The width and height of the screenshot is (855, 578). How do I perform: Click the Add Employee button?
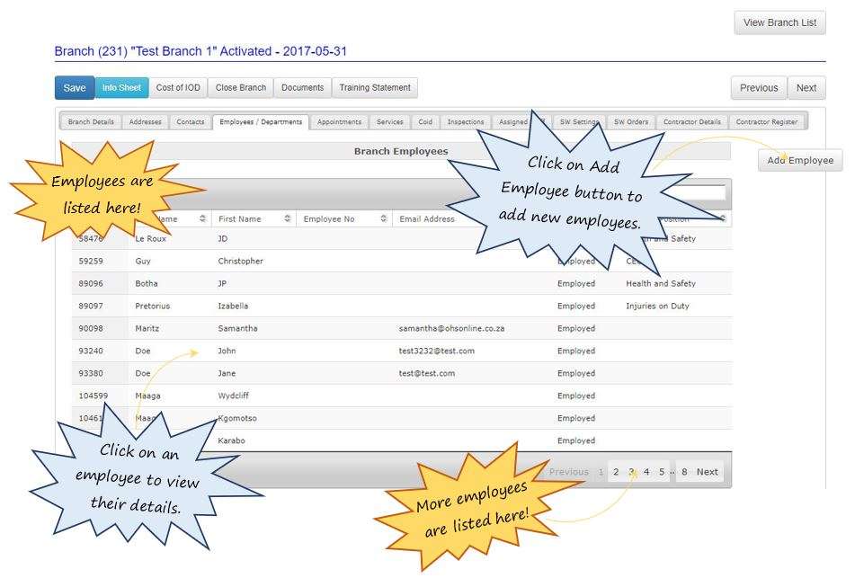[799, 160]
